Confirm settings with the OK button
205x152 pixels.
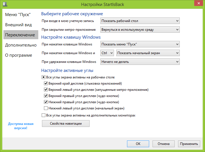pos(138,144)
